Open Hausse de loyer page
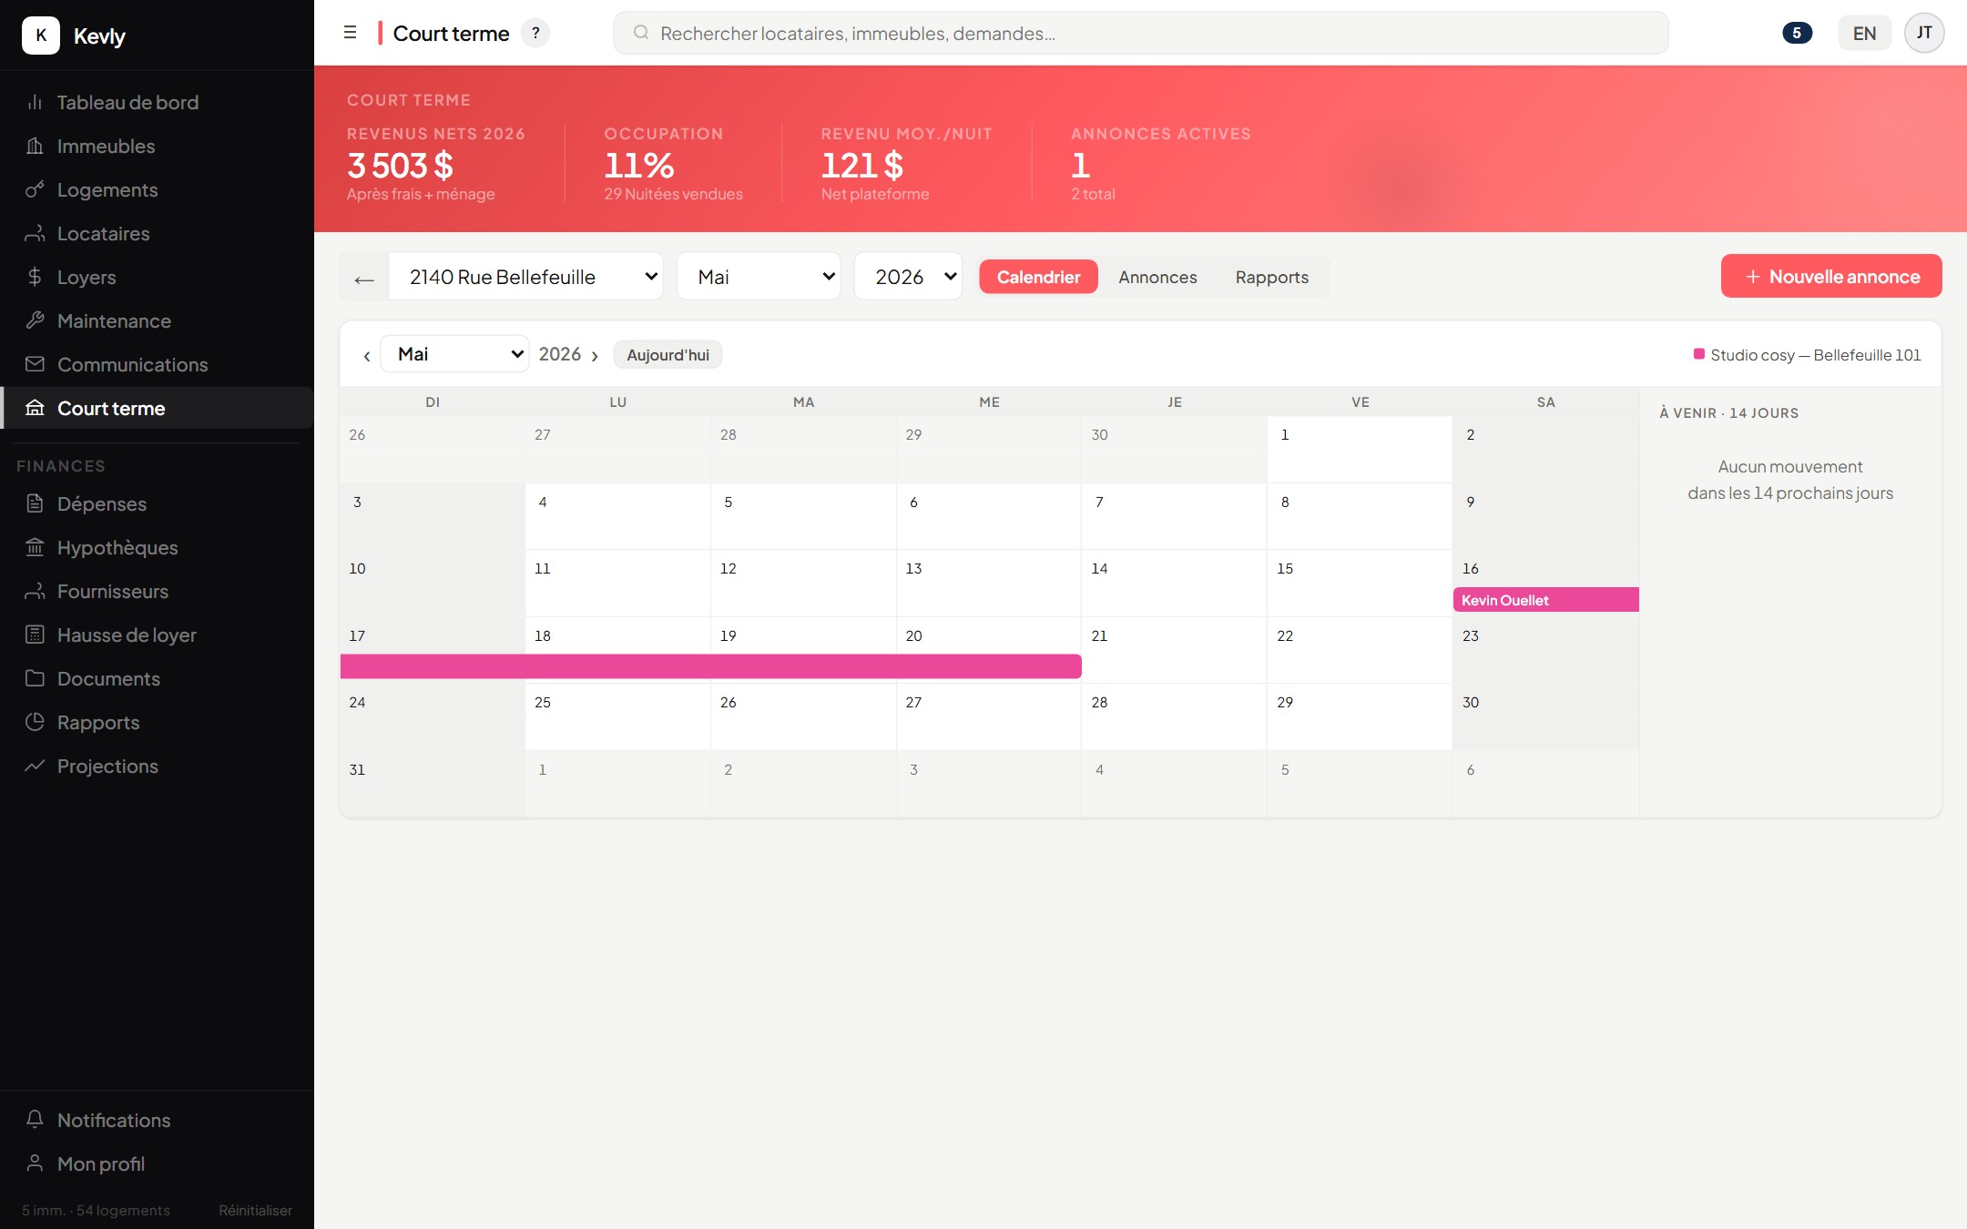The height and width of the screenshot is (1229, 1967). click(x=157, y=635)
